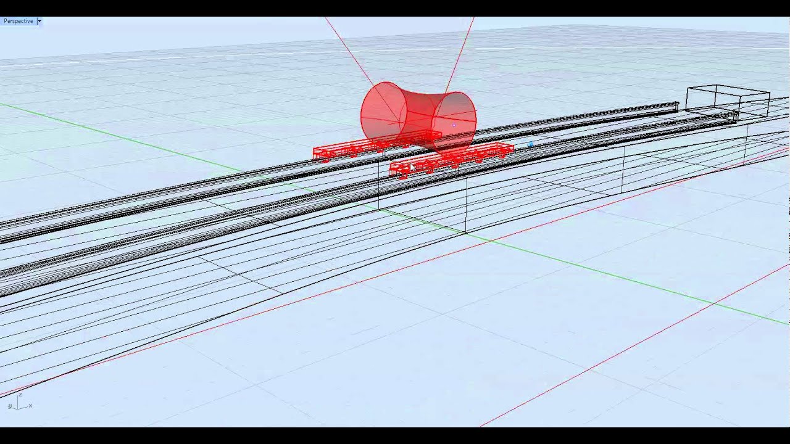Screen dimensions: 790x444
Task: Pick the magenta point inside the spool
Action: click(454, 126)
